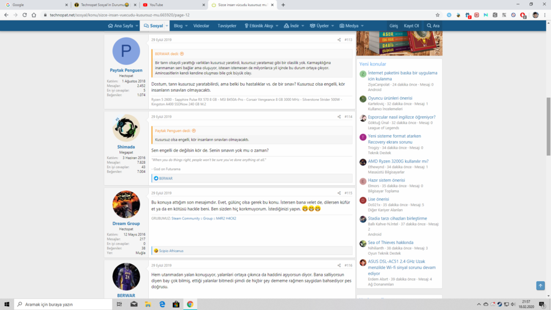Click the scroll-to-top arrow button
The width and height of the screenshot is (551, 310).
click(x=541, y=286)
